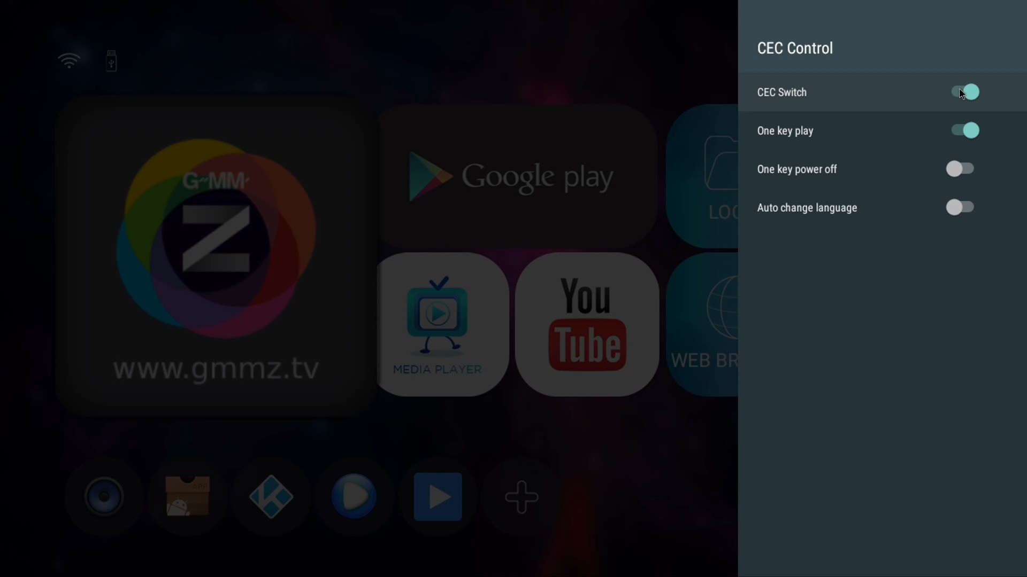Image resolution: width=1027 pixels, height=577 pixels.
Task: Open Media Player app
Action: pos(436,324)
